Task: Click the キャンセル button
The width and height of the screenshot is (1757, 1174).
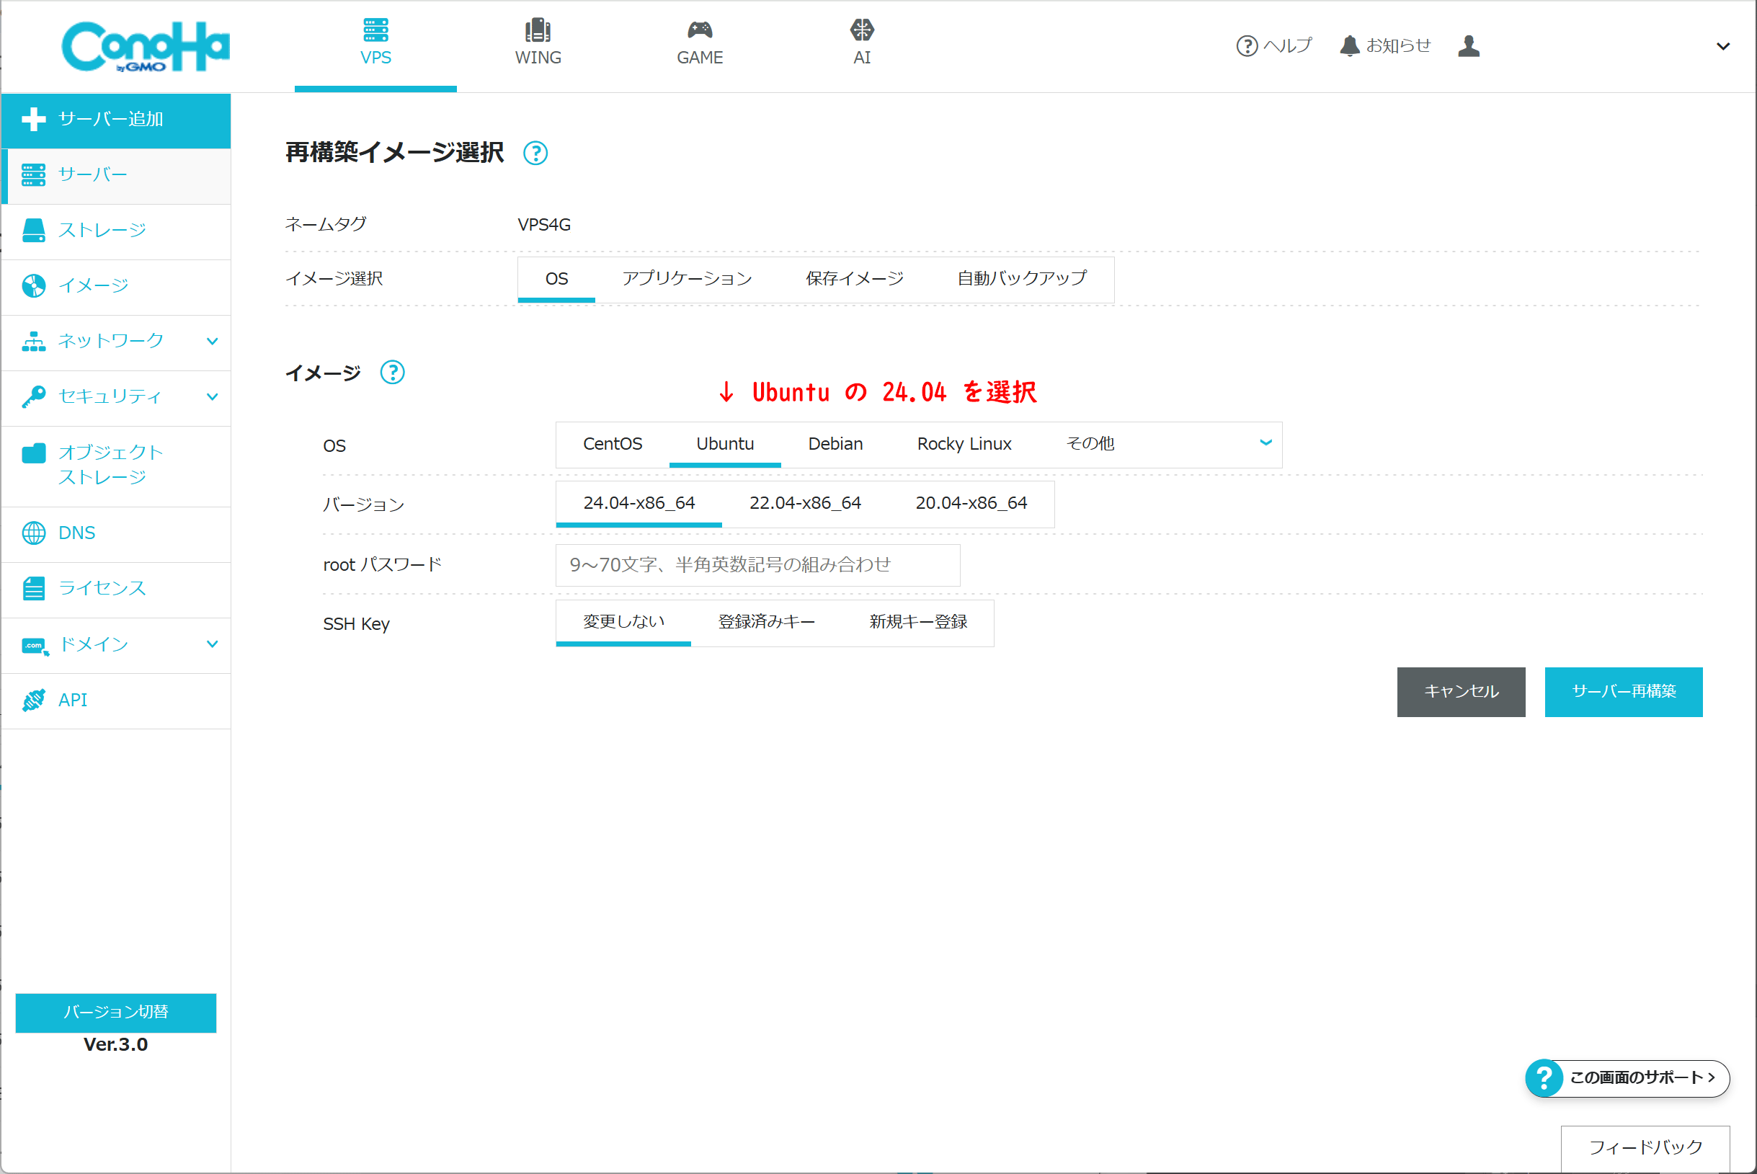Action: [1460, 692]
